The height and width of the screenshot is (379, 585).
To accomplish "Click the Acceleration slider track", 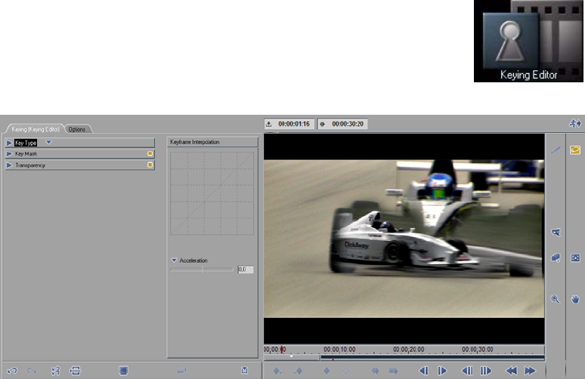I will click(202, 270).
